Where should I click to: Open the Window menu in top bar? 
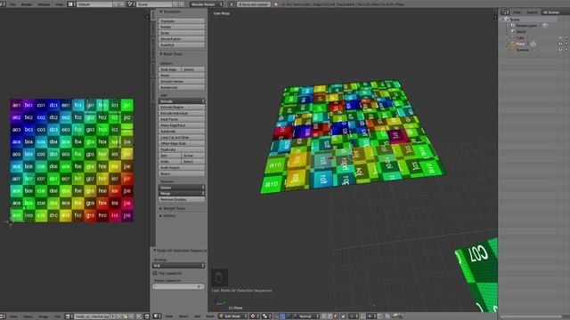click(x=44, y=4)
